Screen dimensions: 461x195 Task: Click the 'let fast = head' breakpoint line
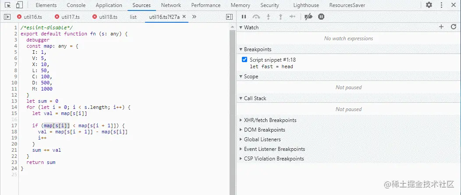[271, 66]
